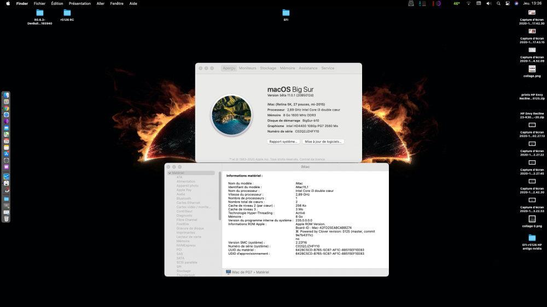Select the EFI-r5126 HP antigo nvidia folder
This screenshot has width=547, height=307.
(532, 242)
